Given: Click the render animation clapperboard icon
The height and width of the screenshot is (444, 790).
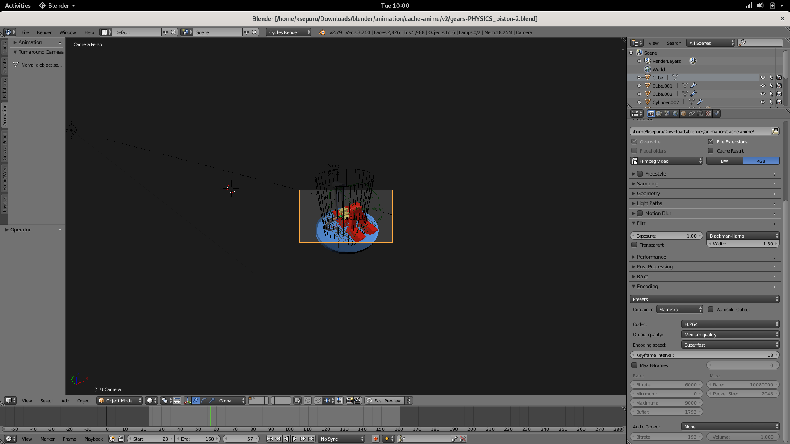Looking at the screenshot, I should (x=356, y=400).
